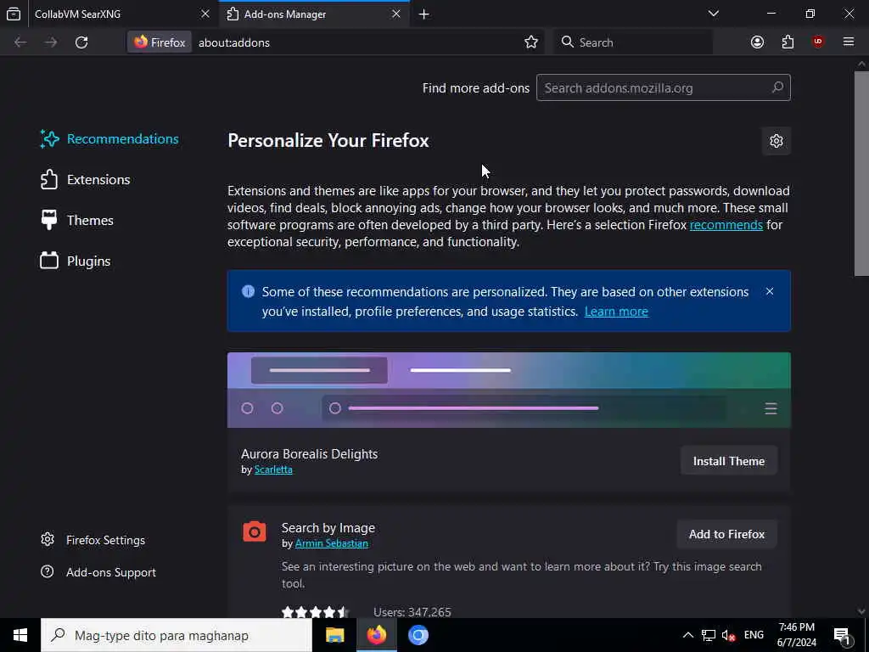Open the Firefox account icon
Screen dimensions: 869x652
(757, 42)
